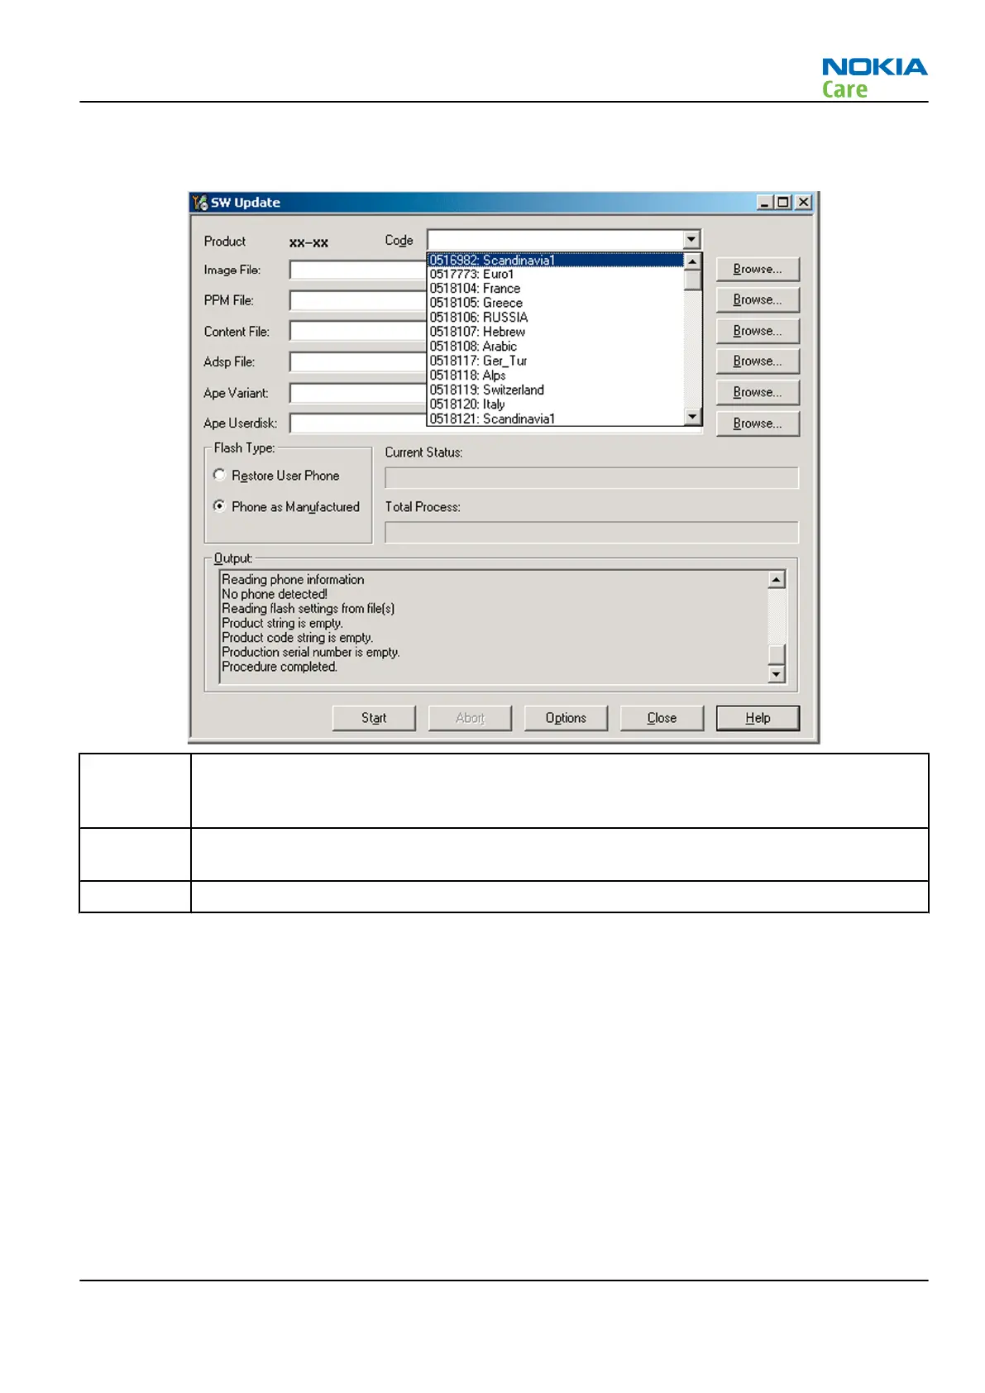The height and width of the screenshot is (1393, 985).
Task: Click 'Product code string is empty.' line
Action: 298,638
